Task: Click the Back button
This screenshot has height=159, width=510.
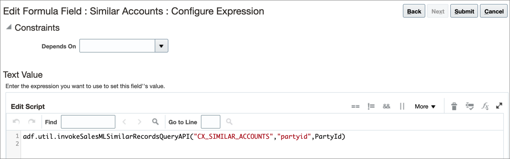Action: 414,11
